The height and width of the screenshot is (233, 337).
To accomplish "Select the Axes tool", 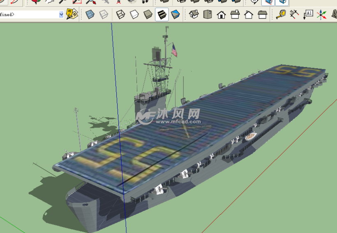I will pos(322,15).
